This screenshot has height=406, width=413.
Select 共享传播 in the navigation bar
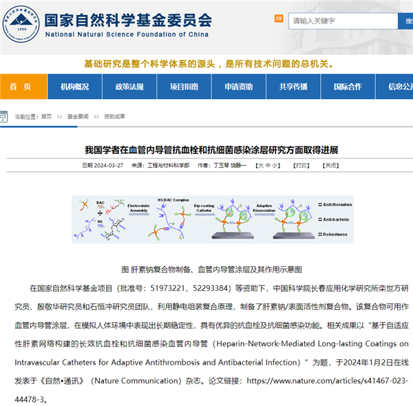pyautogui.click(x=293, y=87)
